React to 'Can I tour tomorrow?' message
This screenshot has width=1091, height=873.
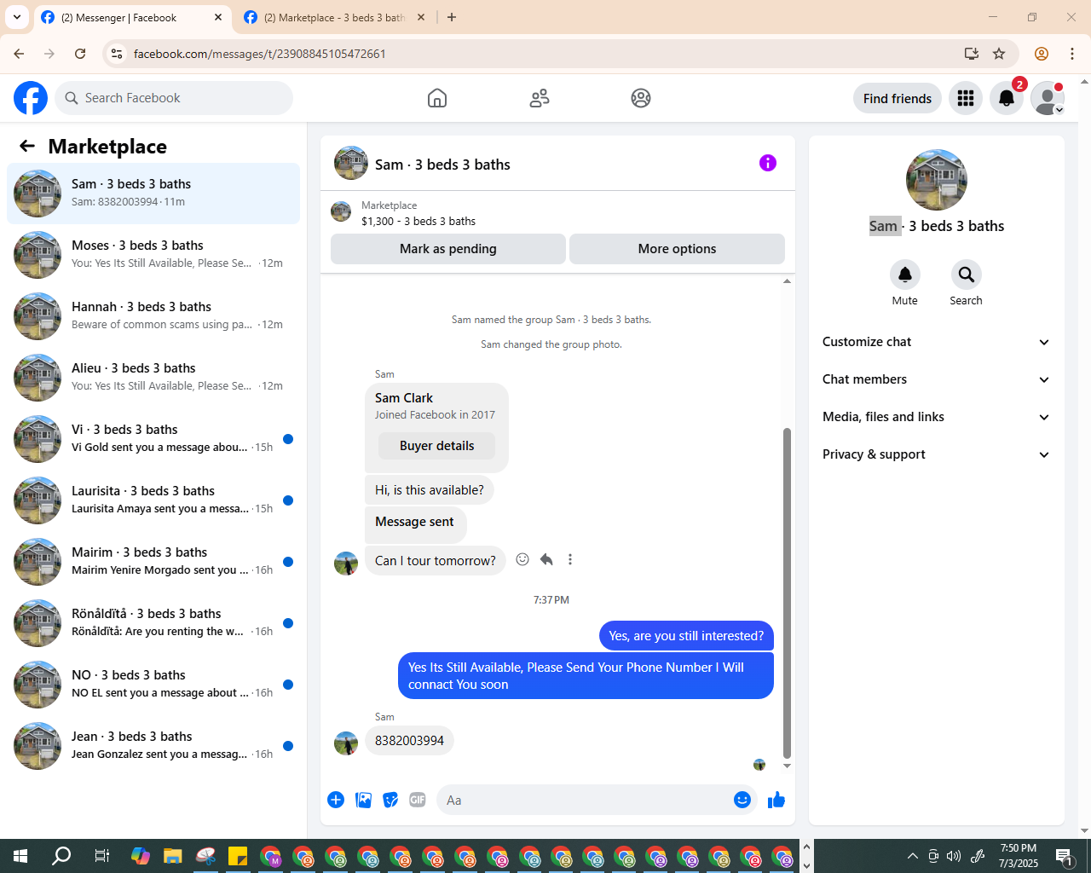pyautogui.click(x=522, y=559)
